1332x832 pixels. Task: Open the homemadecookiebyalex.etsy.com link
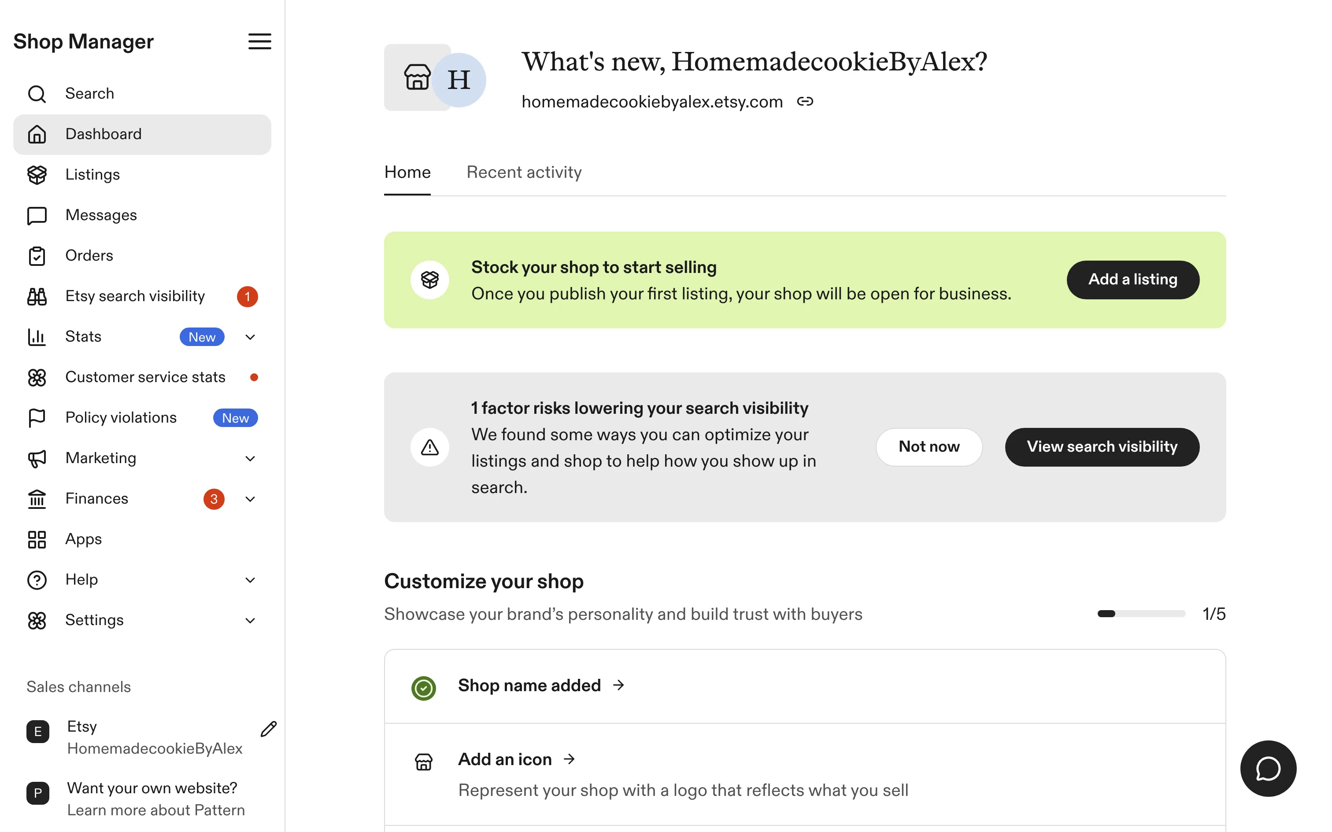click(x=652, y=102)
